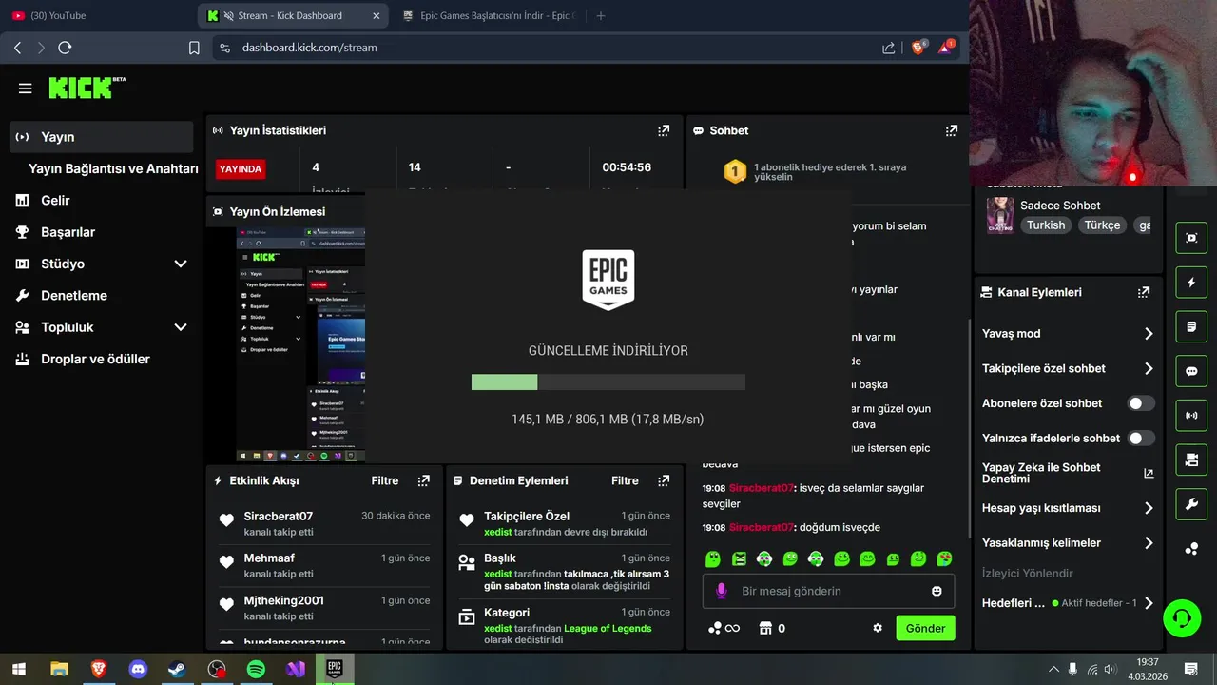Click the Bir mesaj gönderin chat input
Image resolution: width=1217 pixels, height=685 pixels.
click(x=828, y=591)
